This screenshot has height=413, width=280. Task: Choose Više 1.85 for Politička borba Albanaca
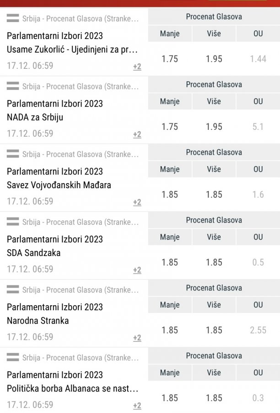(214, 398)
